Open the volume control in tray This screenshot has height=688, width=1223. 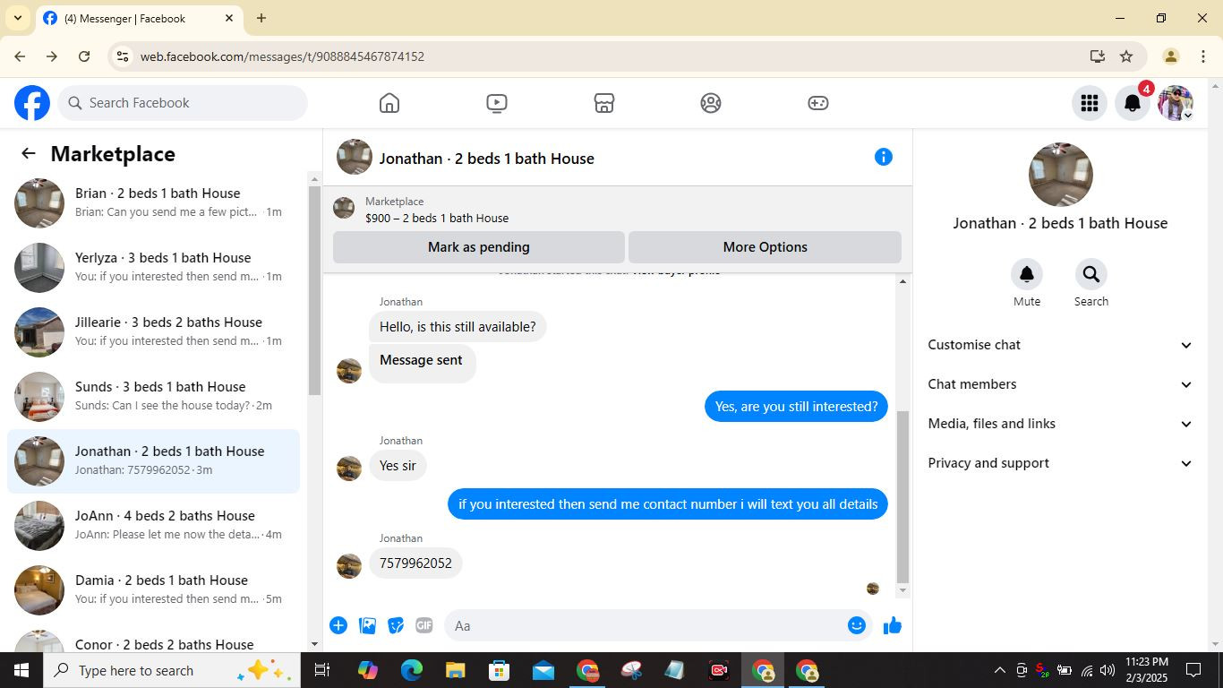click(1108, 670)
